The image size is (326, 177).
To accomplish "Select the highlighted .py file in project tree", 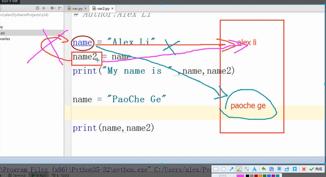I will pos(32,33).
